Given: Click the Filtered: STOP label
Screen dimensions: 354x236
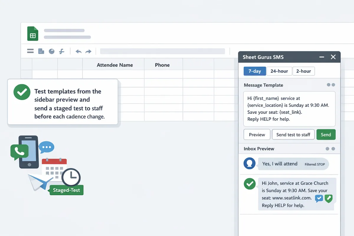Looking at the screenshot, I should coord(315,164).
